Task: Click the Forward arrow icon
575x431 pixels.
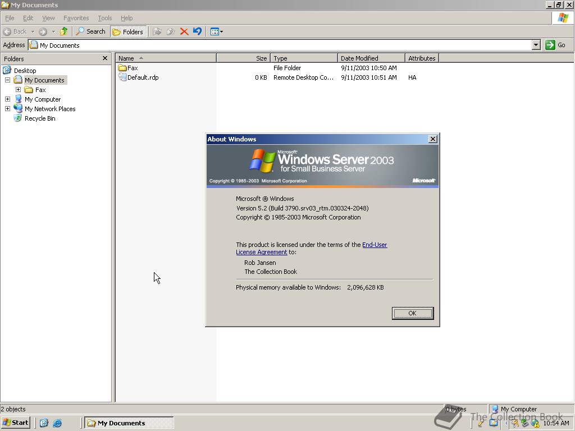Action: [x=43, y=31]
